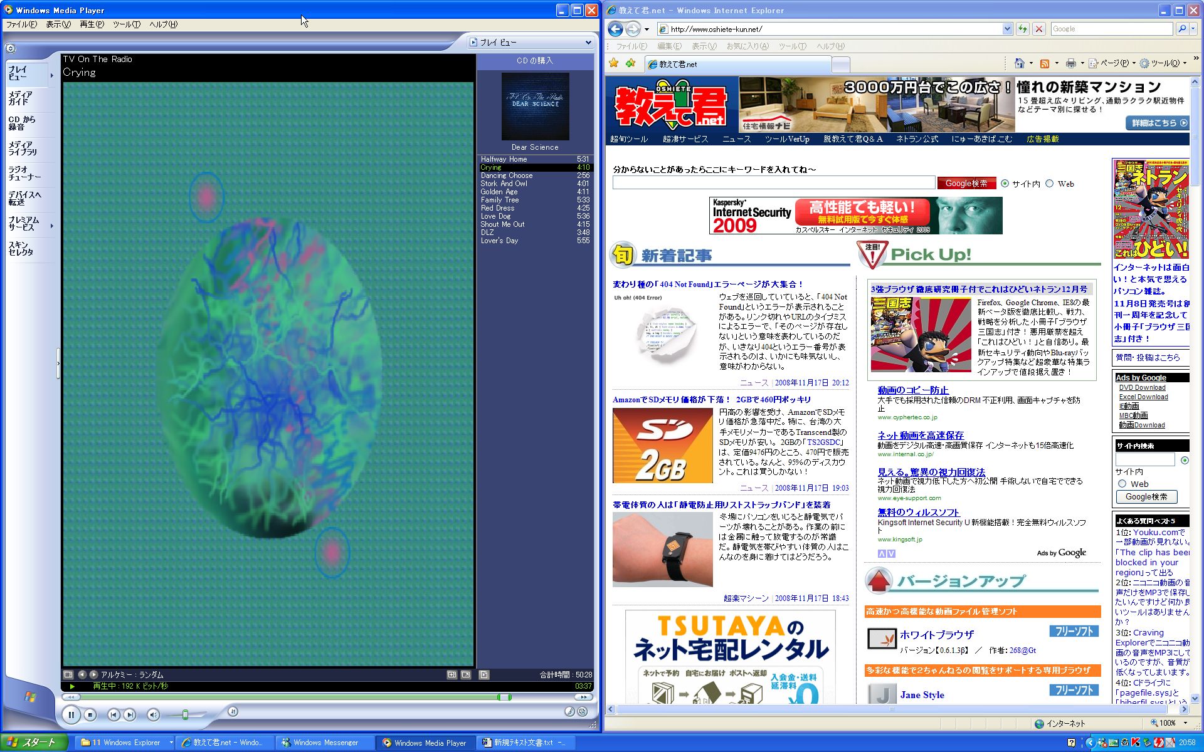This screenshot has height=752, width=1204.
Task: Select the サイト内 radio next to search
Action: pyautogui.click(x=1005, y=184)
